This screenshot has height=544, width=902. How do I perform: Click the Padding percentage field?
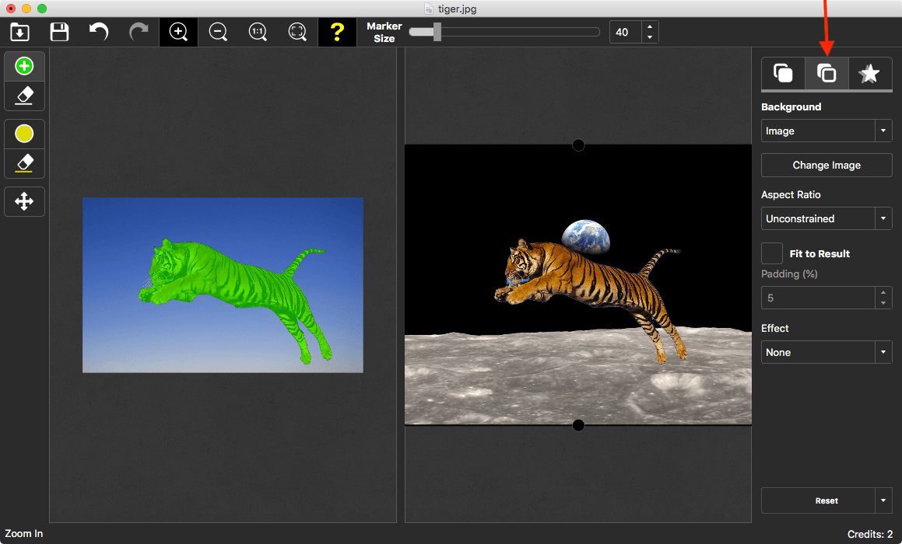(817, 298)
